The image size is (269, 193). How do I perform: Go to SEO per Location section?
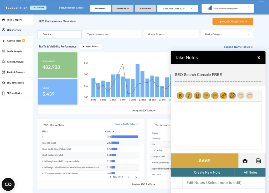click(15, 83)
